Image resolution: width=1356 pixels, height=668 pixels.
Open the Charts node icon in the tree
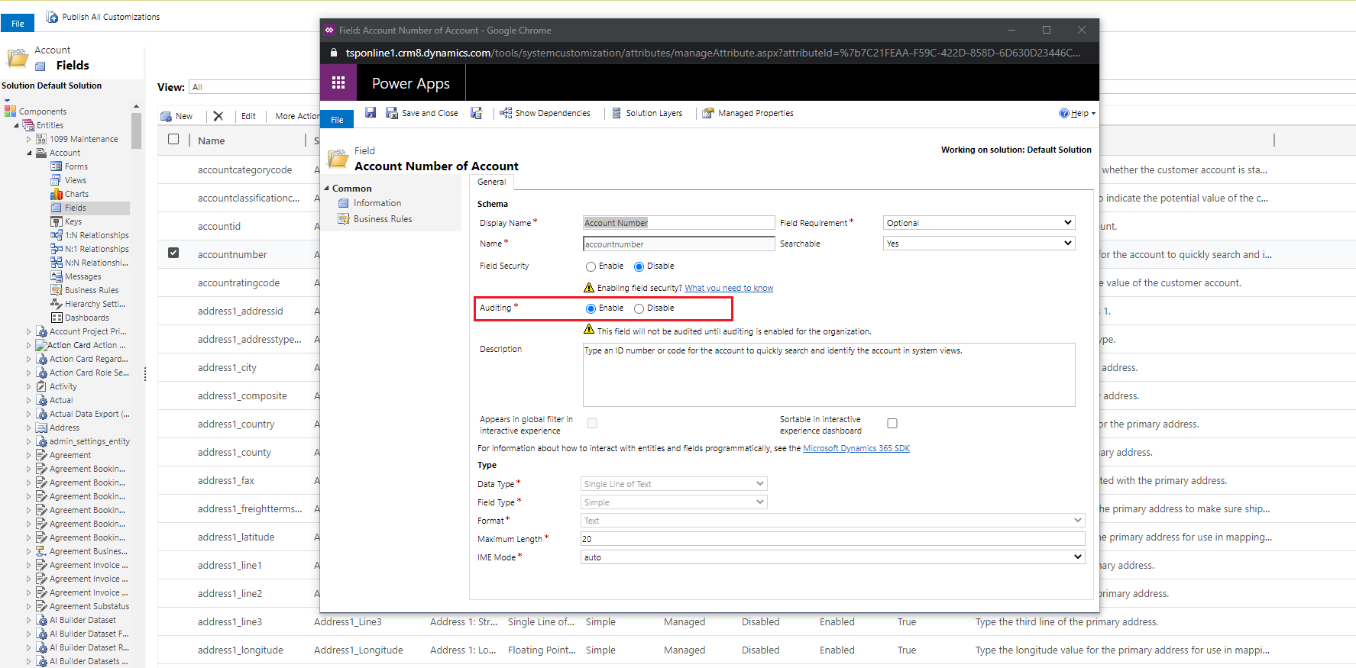click(57, 194)
